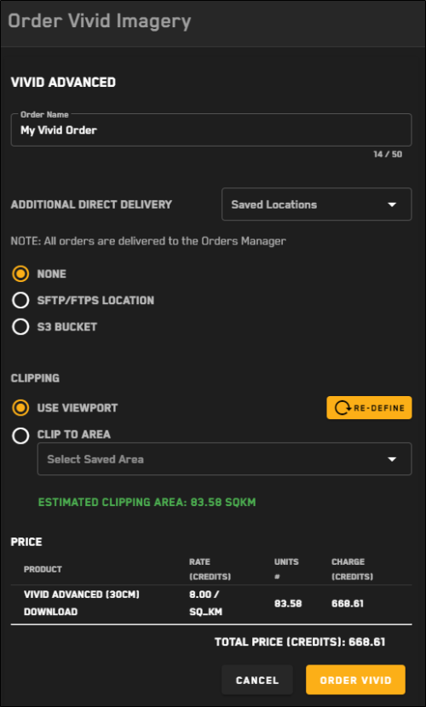Enable the Use Viewport clipping option
The width and height of the screenshot is (426, 707).
(20, 408)
